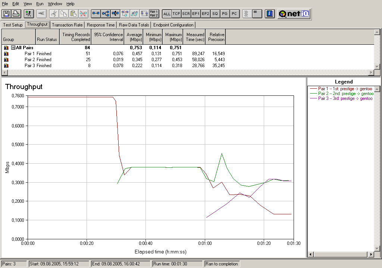Click the Average (Mbps) column header
382x268 pixels.
point(134,37)
